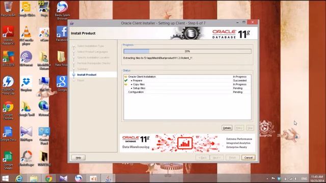Click the Succeeded status text for Prepare
This screenshot has width=326, height=183.
(x=240, y=80)
